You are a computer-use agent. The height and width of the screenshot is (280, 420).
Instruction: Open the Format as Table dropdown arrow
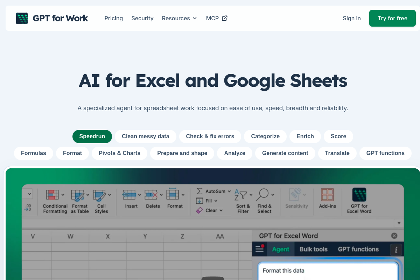point(88,195)
